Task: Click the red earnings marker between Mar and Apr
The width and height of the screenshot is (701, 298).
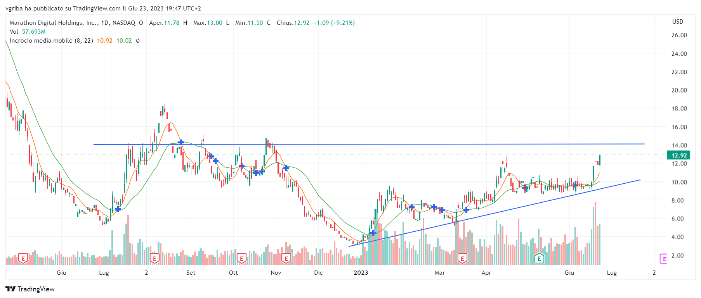Action: pyautogui.click(x=462, y=258)
